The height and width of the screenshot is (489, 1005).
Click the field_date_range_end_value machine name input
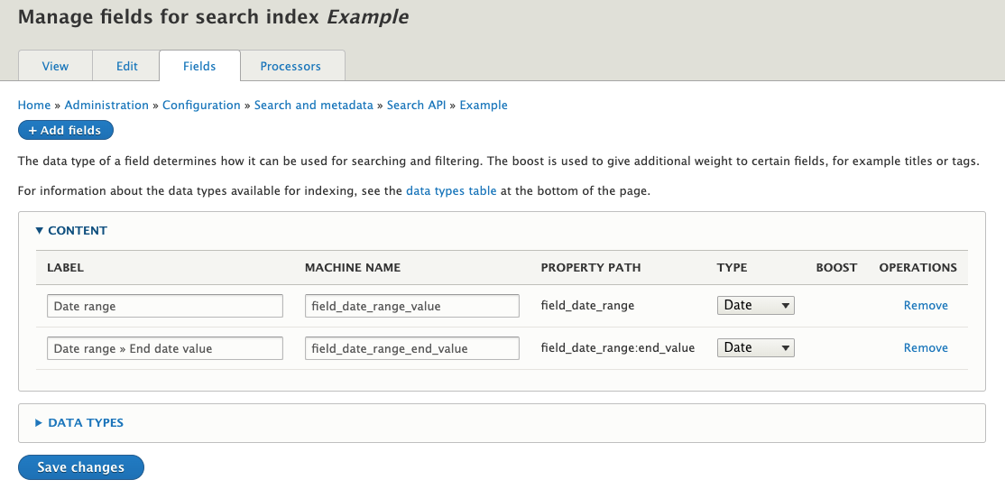(x=412, y=348)
